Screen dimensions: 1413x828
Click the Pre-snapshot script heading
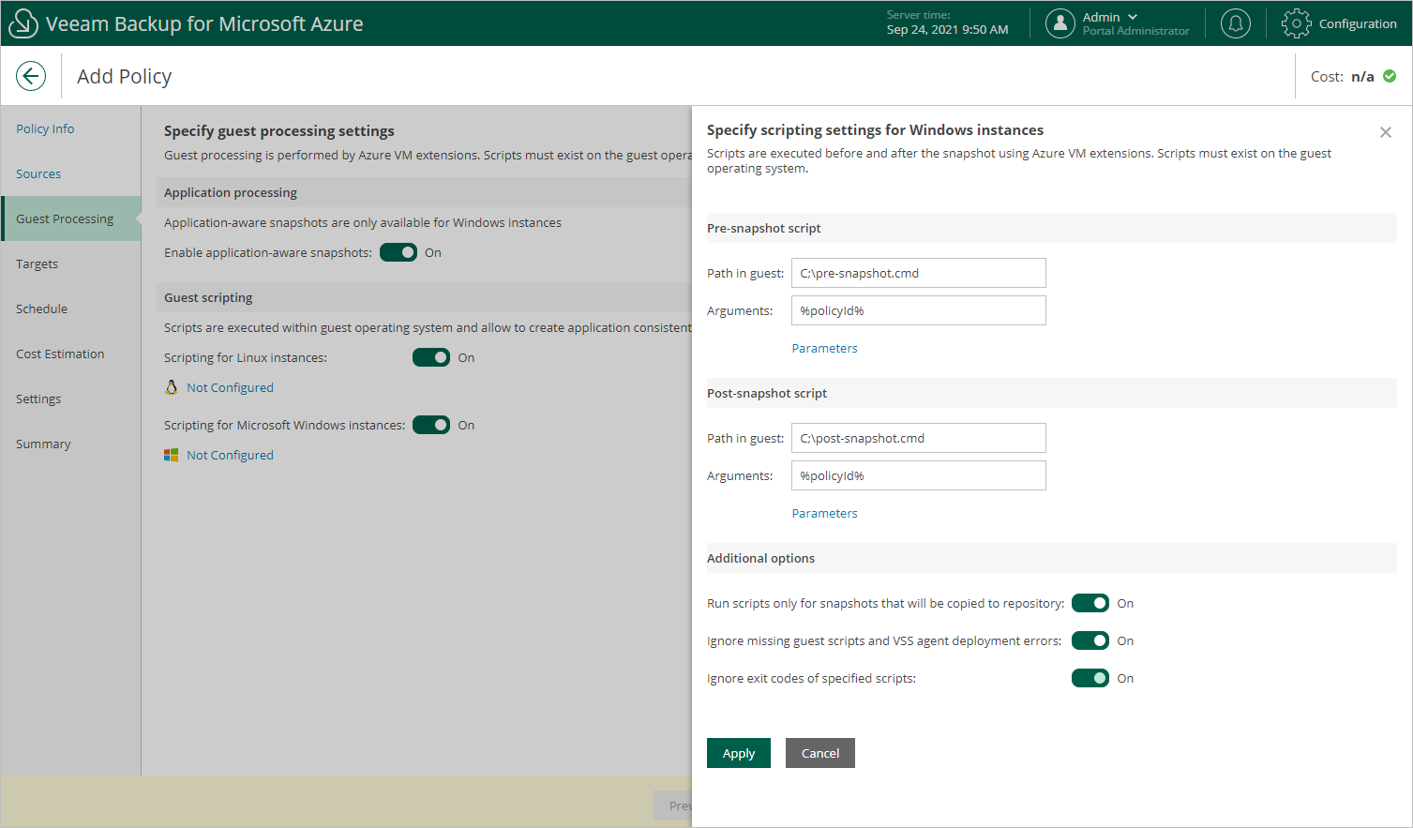[x=764, y=228]
